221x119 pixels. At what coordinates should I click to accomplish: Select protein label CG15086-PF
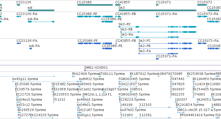coord(88,41)
